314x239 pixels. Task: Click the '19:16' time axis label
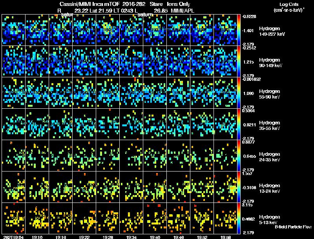coord(61,237)
